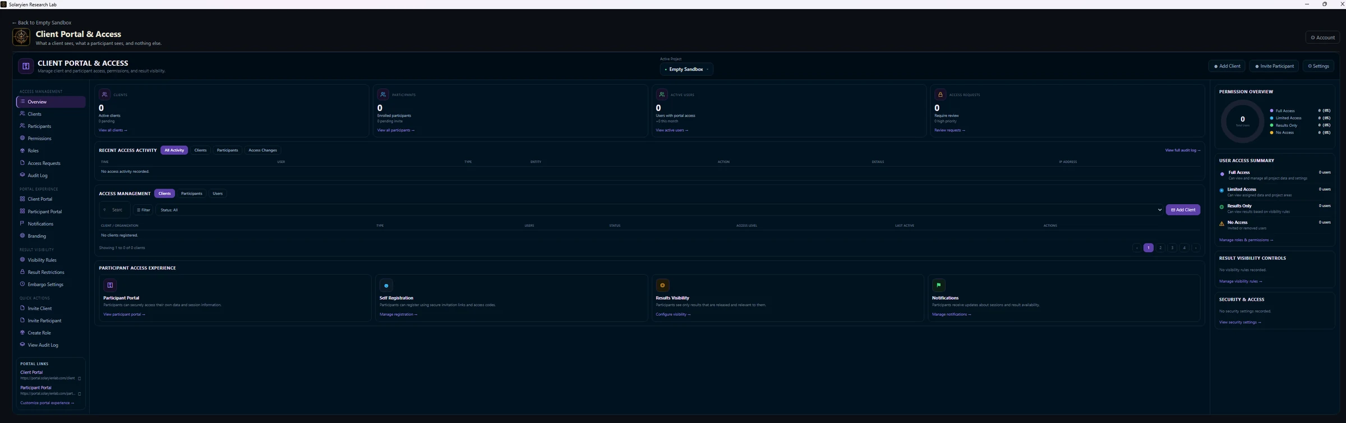Image resolution: width=1346 pixels, height=423 pixels.
Task: Click the purple Add Client button
Action: click(1183, 210)
